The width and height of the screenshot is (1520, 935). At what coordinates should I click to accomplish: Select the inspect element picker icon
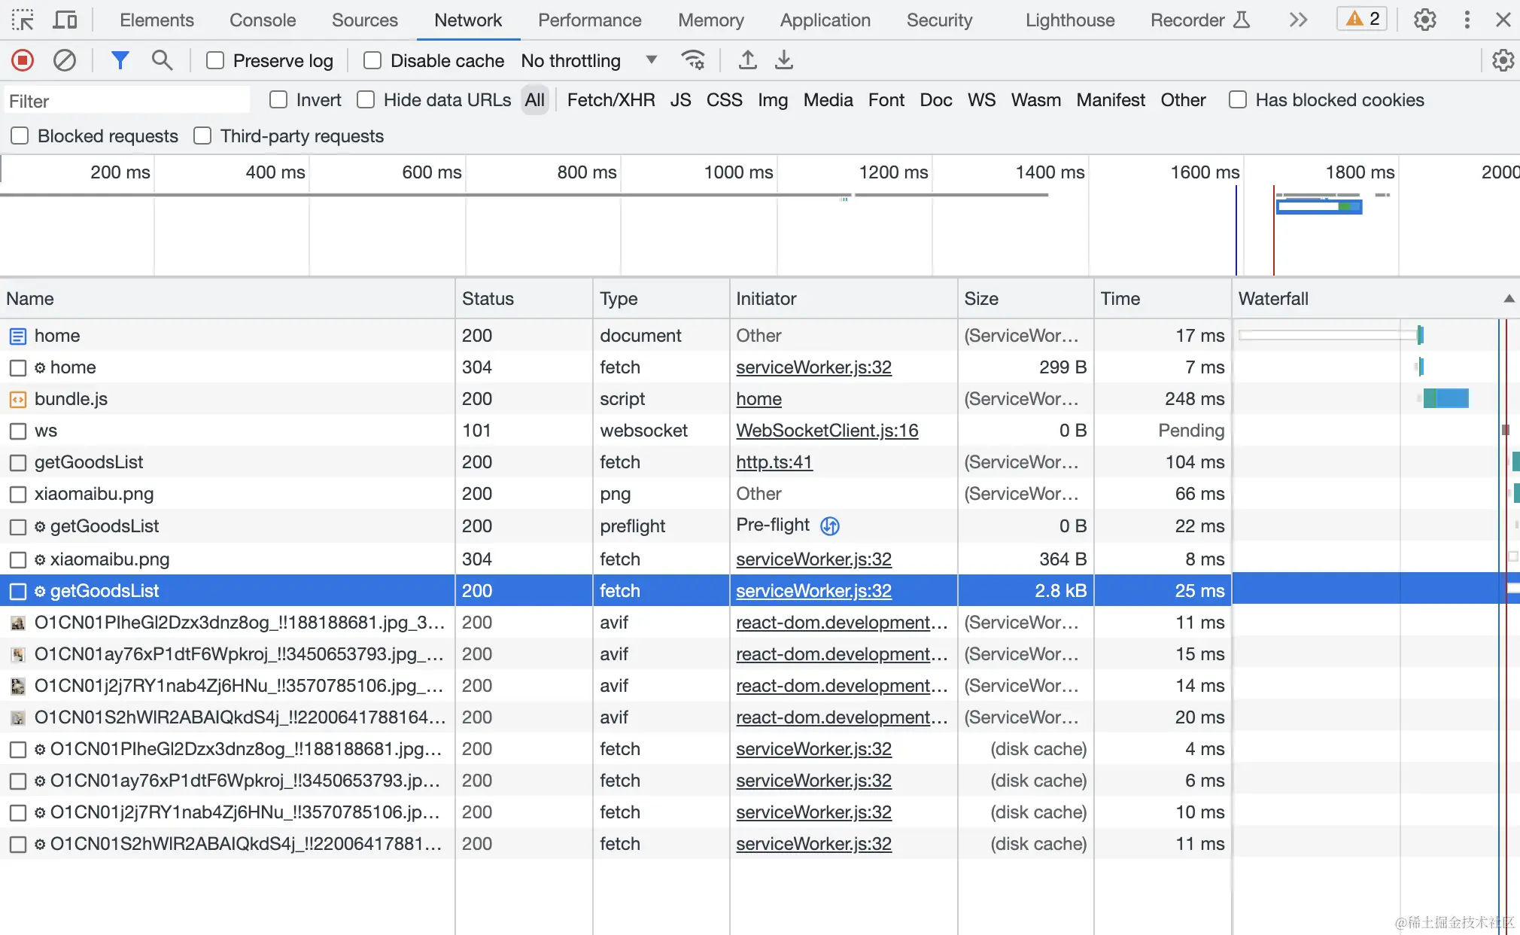pos(23,20)
